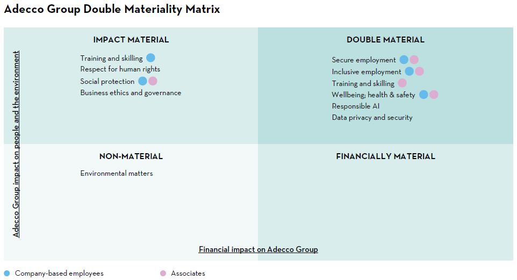Click the Respect for human rights item

[120, 69]
